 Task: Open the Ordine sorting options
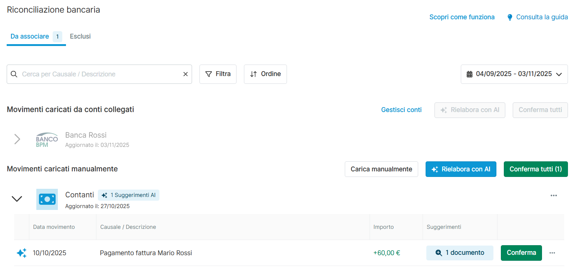265,74
